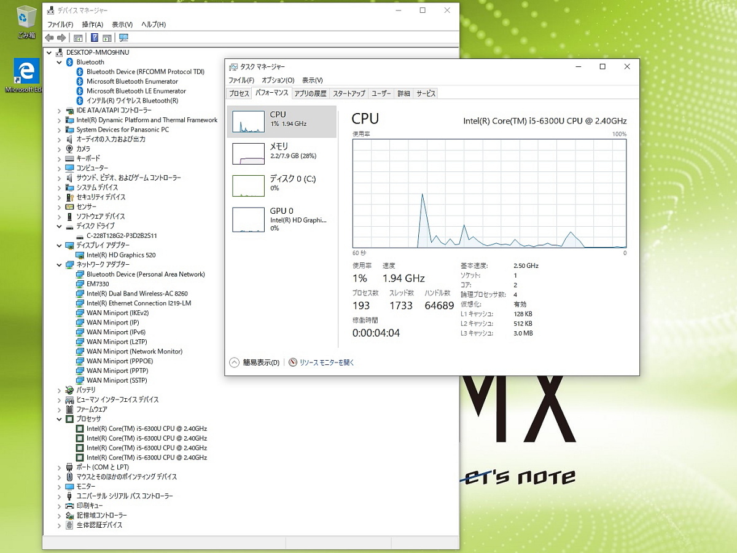
Task: Select the メモリ memory panel item
Action: click(282, 153)
